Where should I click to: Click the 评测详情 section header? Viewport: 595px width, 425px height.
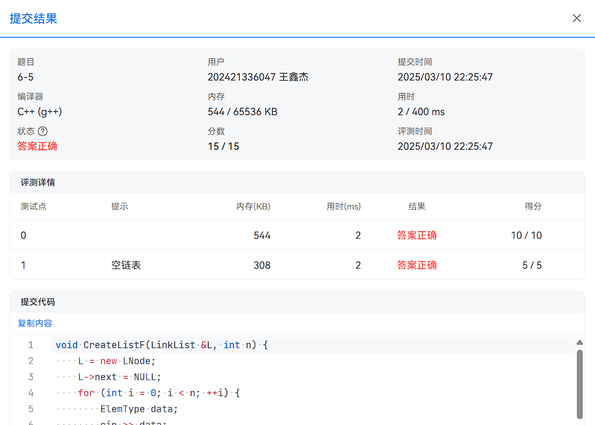pos(36,182)
